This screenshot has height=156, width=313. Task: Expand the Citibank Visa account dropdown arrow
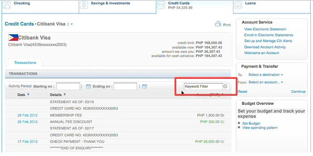(72, 24)
